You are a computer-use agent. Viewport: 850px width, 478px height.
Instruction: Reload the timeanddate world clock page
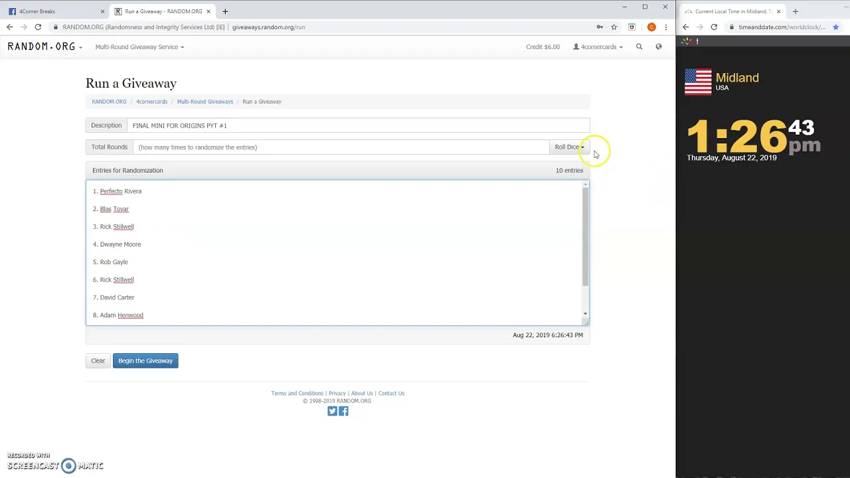(714, 27)
